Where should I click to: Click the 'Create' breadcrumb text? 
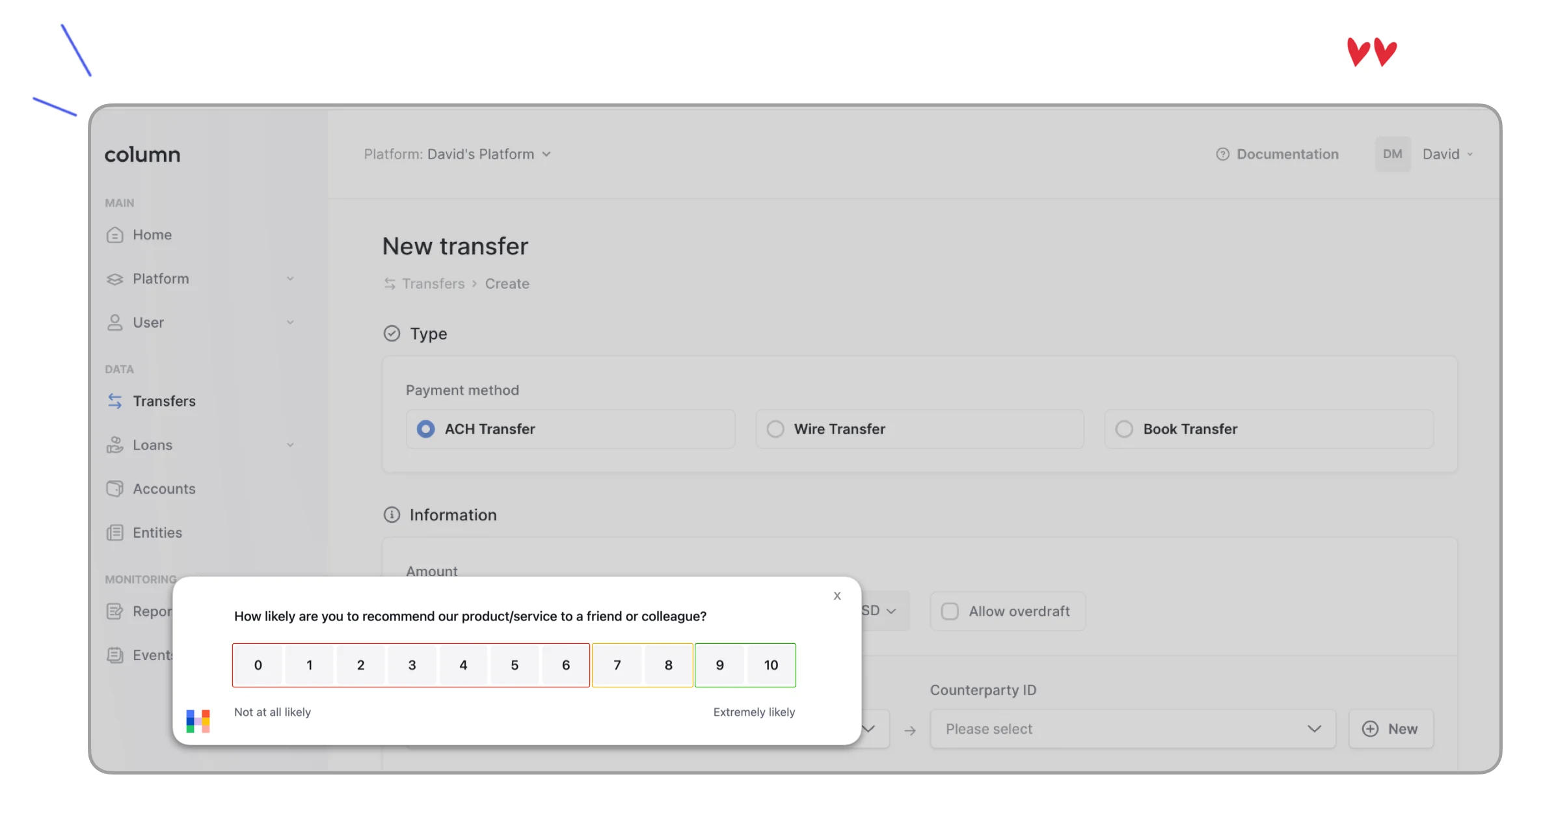click(x=507, y=284)
